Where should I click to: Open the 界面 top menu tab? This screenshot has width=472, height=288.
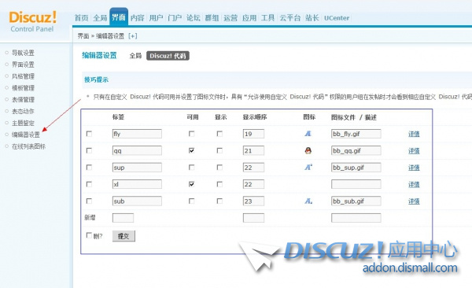tap(119, 17)
